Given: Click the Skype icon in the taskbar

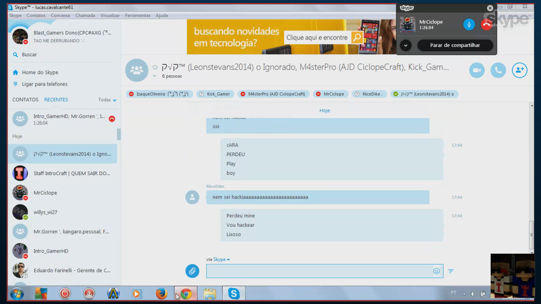Looking at the screenshot, I should pyautogui.click(x=234, y=294).
